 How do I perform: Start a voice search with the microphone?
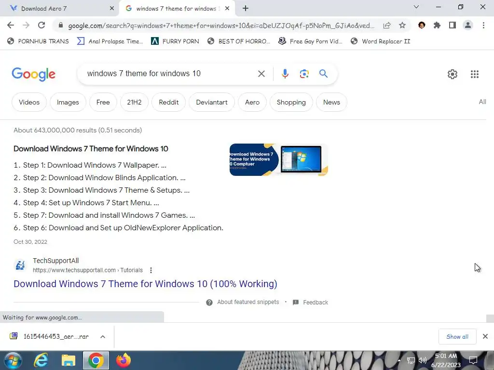point(285,74)
